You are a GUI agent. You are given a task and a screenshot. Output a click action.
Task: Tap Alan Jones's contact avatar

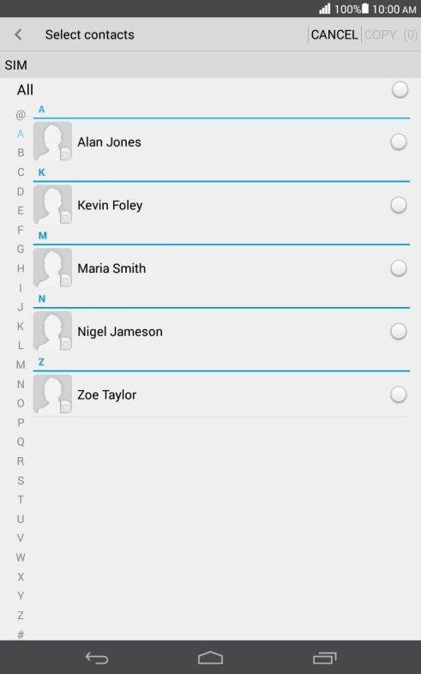tap(52, 141)
